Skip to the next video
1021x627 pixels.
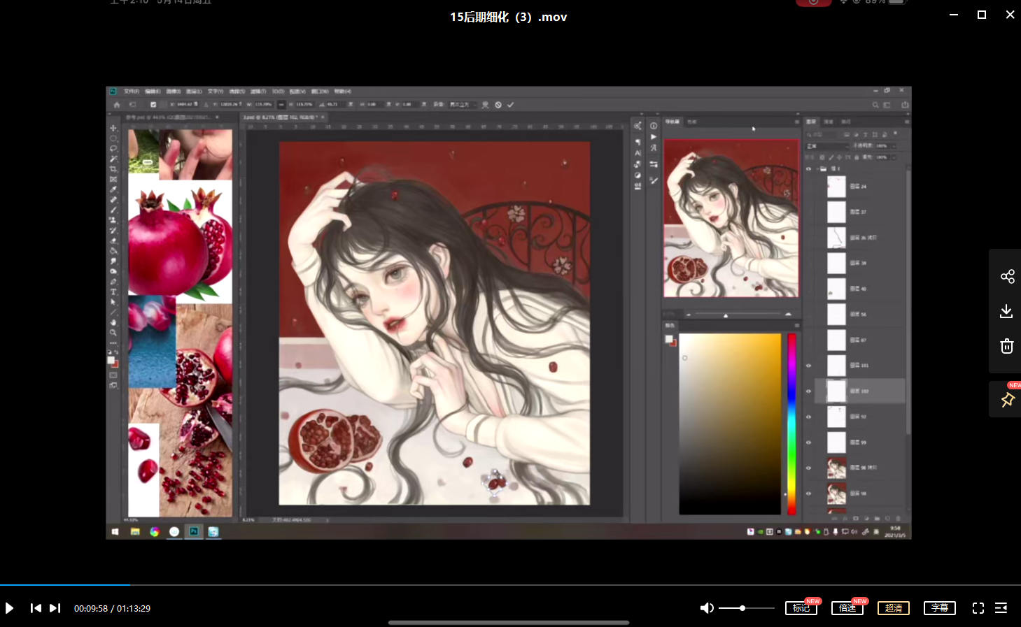[55, 608]
